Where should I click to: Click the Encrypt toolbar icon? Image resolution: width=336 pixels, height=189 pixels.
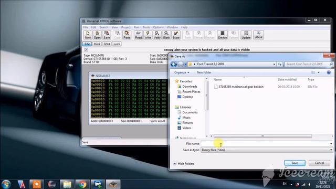coord(198,35)
